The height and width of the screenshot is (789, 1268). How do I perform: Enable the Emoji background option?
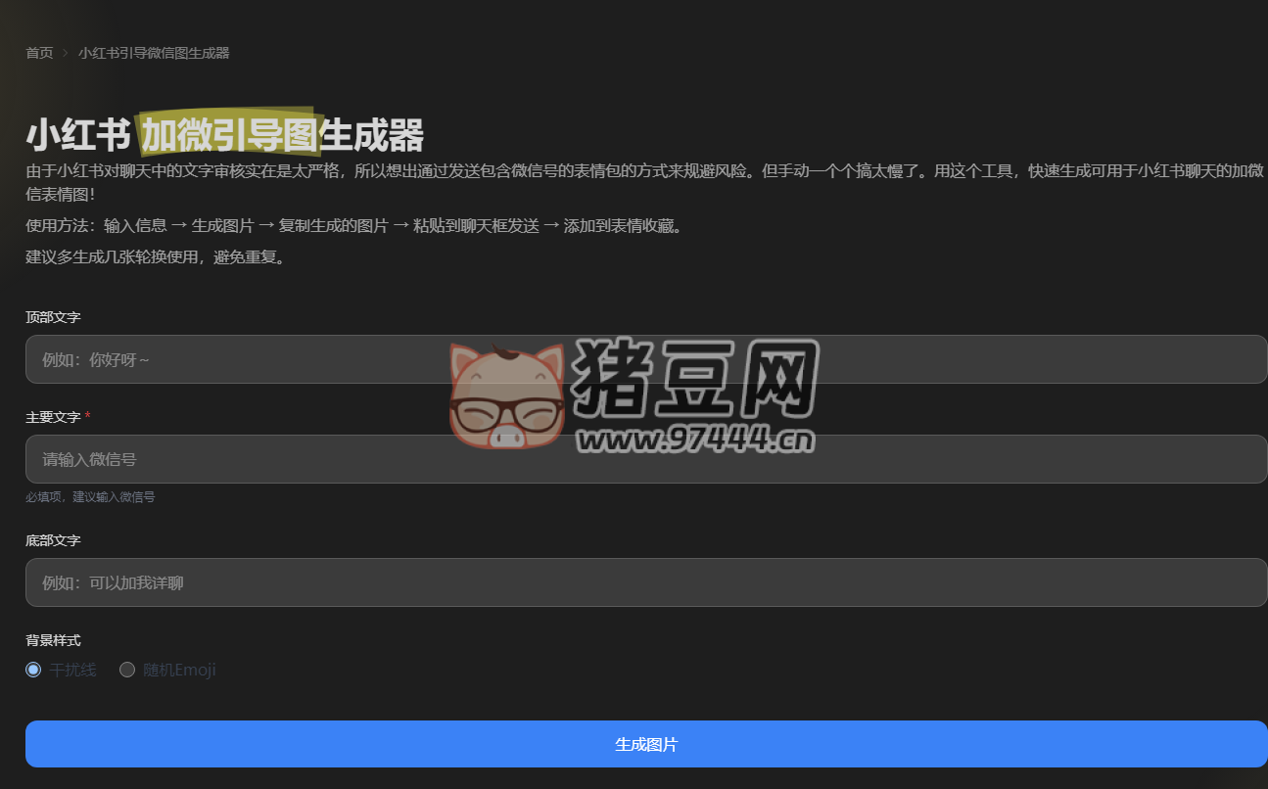coord(127,670)
